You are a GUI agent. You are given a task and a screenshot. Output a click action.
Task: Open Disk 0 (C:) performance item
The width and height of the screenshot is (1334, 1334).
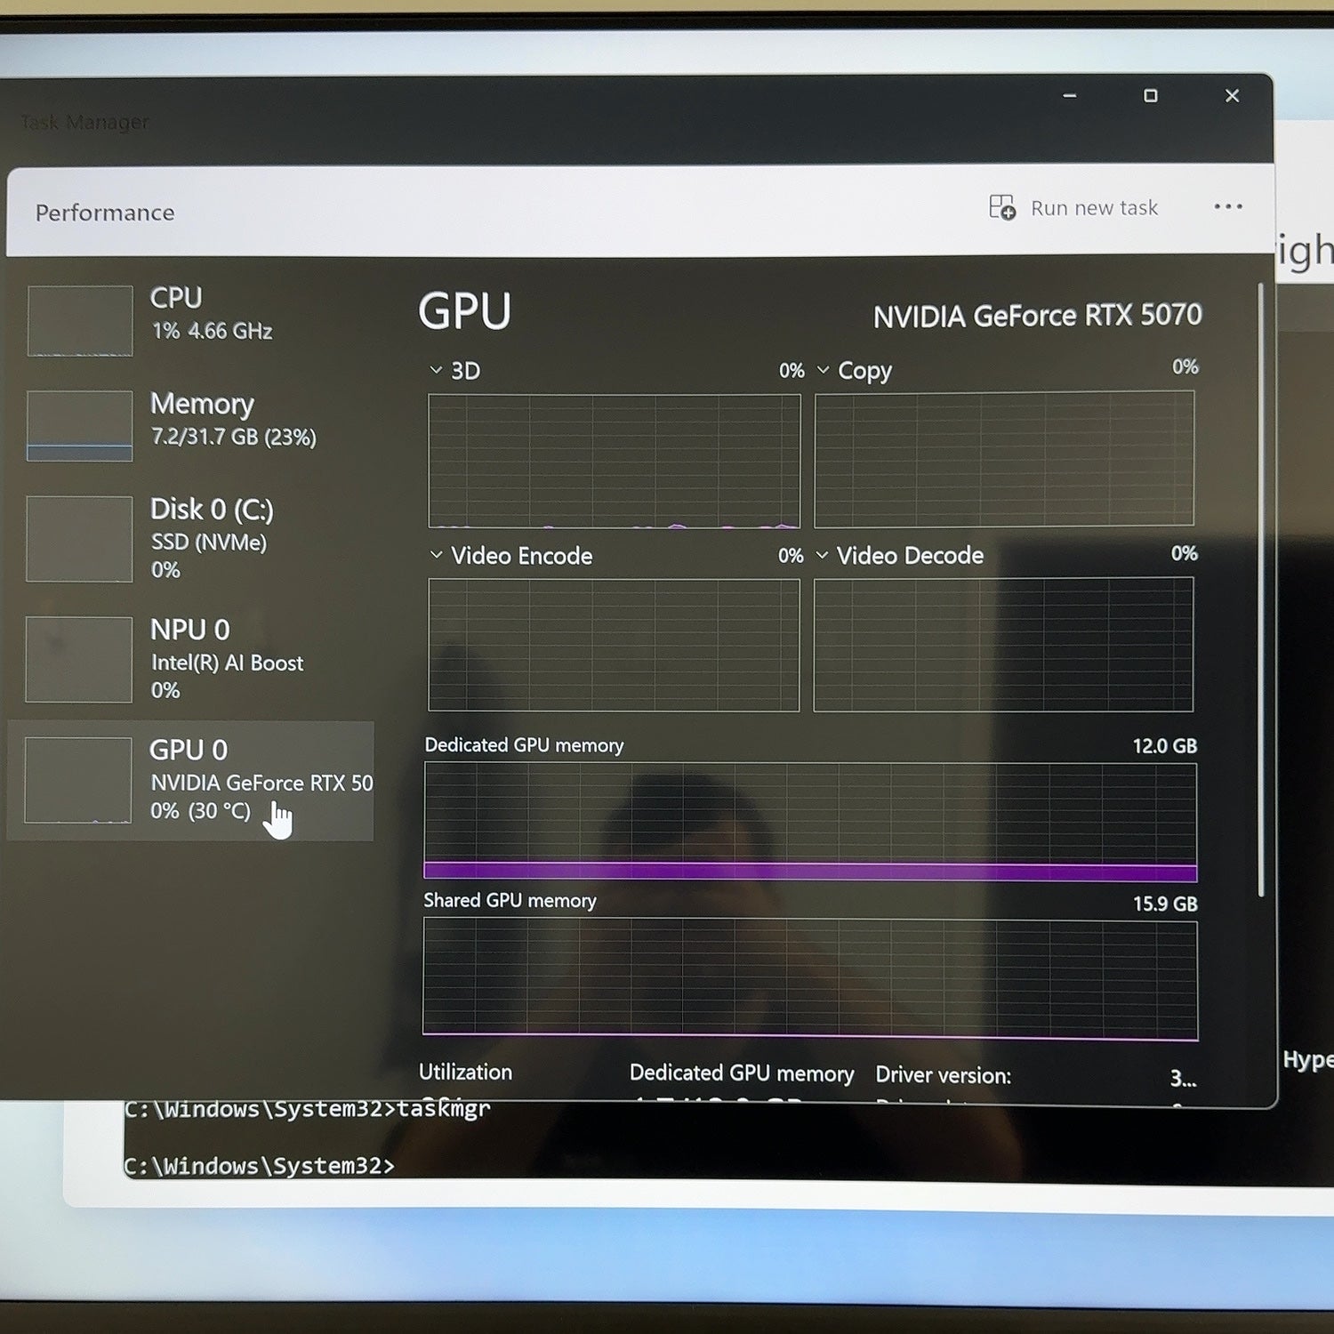tap(191, 539)
